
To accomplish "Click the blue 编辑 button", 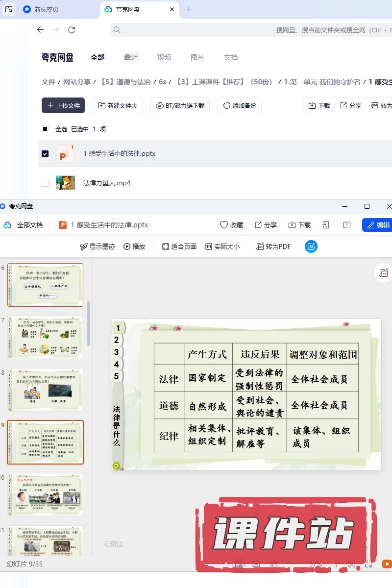I will click(x=377, y=225).
